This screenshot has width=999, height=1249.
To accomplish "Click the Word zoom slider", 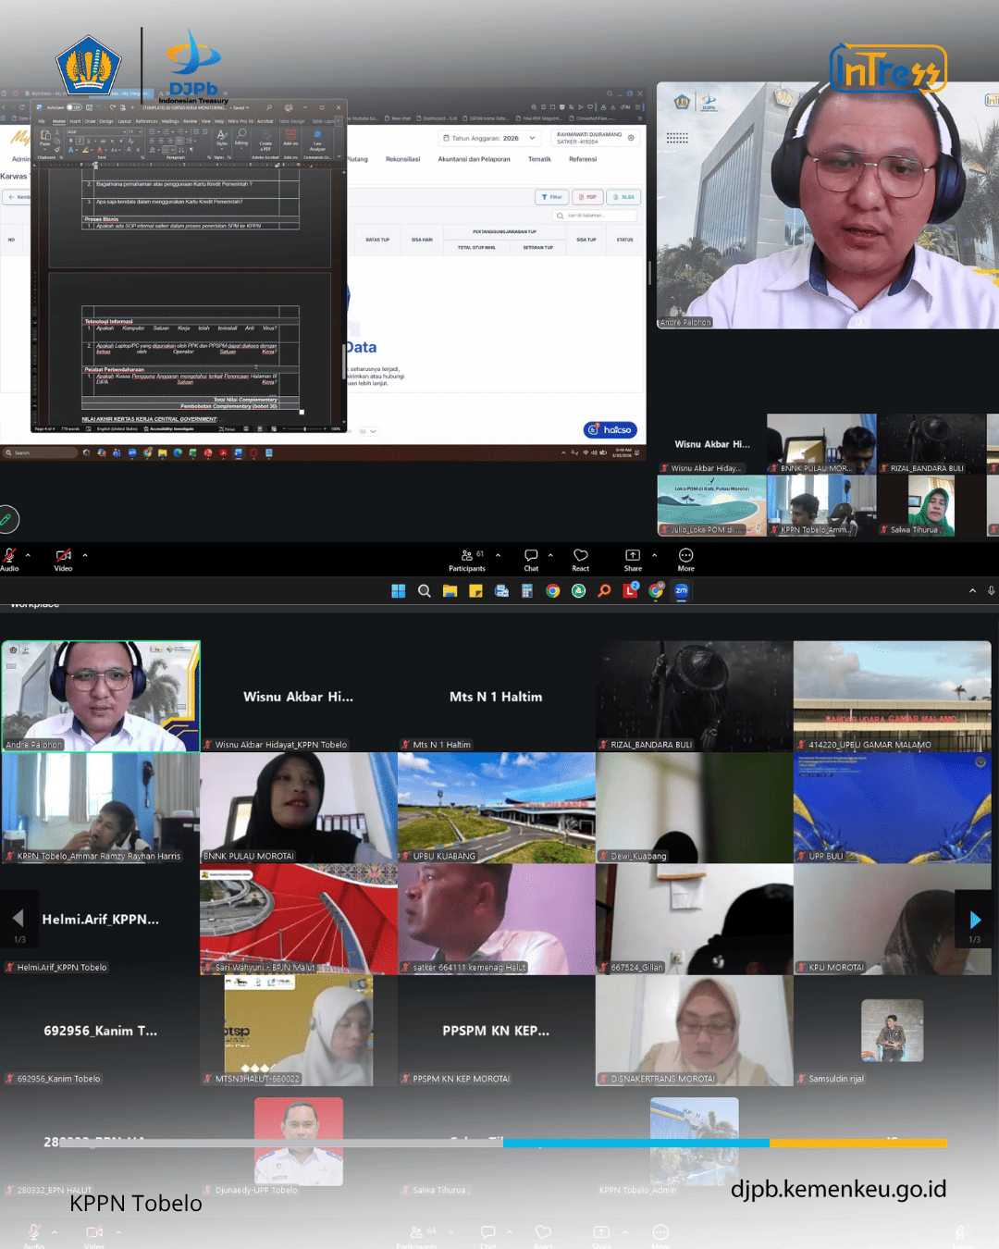I will click(x=305, y=429).
